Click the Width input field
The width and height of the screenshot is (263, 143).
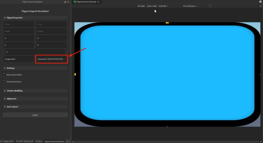(x=19, y=31)
